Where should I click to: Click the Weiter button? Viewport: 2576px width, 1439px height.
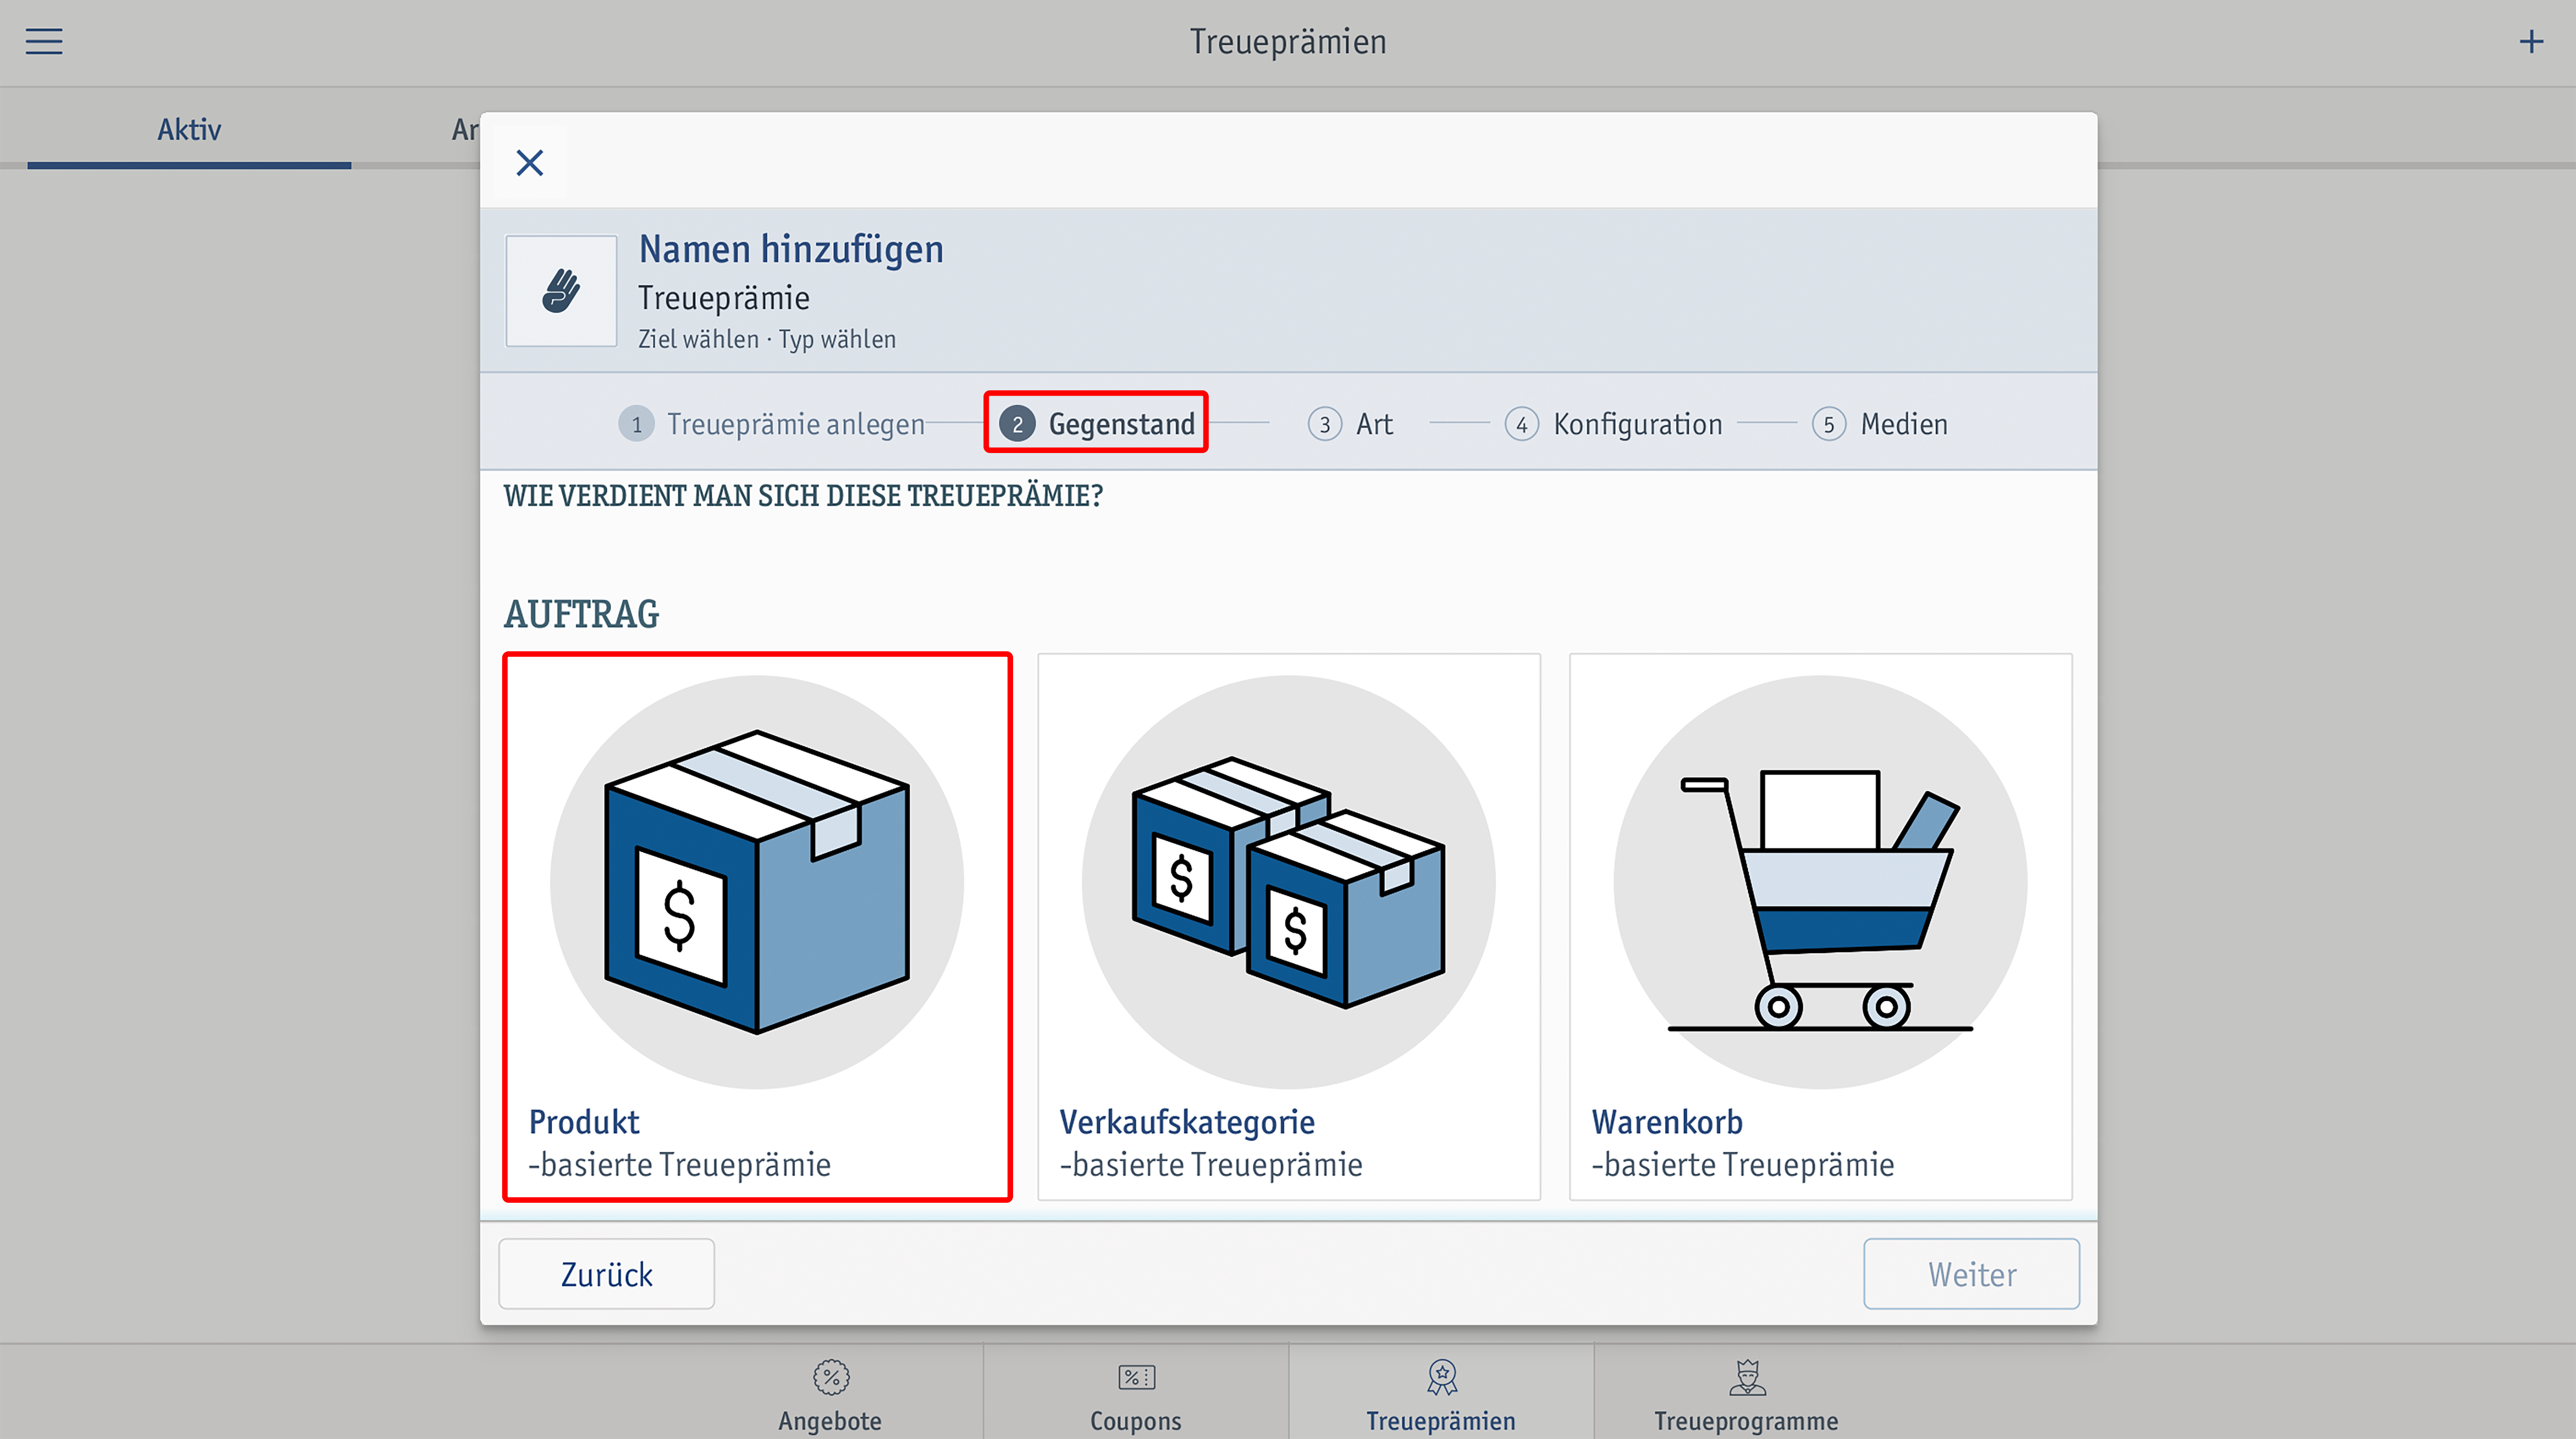[x=1972, y=1274]
